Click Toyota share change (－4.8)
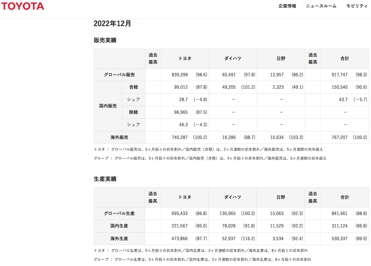This screenshot has height=266, width=371. (200, 100)
